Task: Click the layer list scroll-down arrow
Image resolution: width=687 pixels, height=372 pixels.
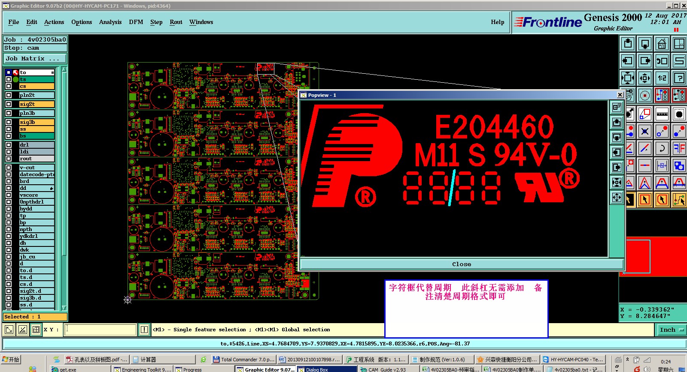Action: click(x=64, y=307)
